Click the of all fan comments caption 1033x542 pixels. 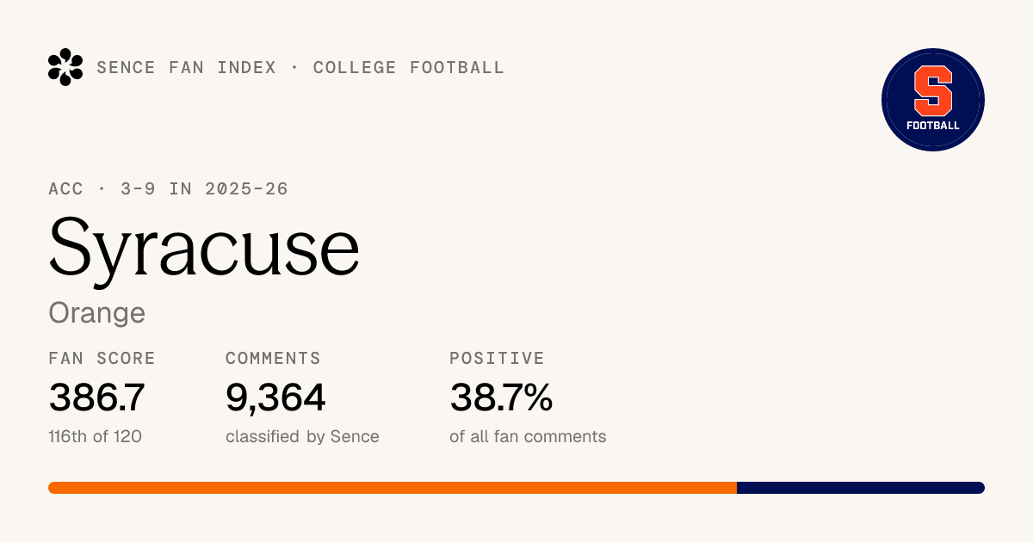[528, 436]
